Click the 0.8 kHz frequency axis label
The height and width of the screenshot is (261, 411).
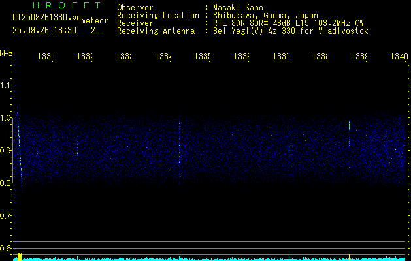tap(7, 183)
